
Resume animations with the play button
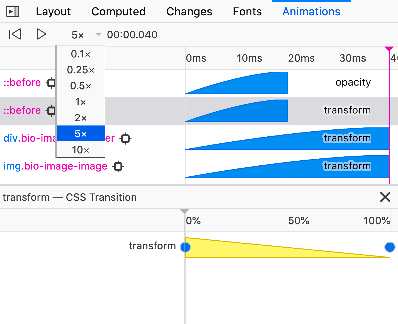click(x=41, y=34)
